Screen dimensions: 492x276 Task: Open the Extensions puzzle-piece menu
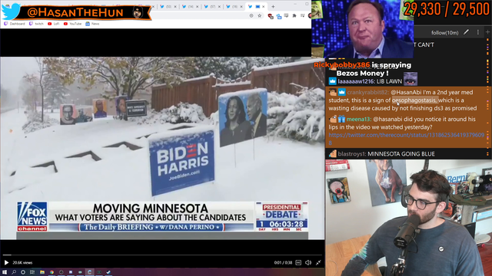[x=294, y=15]
